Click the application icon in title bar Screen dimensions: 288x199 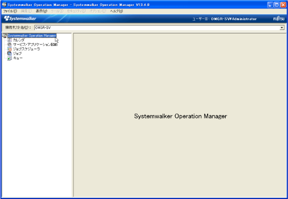click(4, 4)
